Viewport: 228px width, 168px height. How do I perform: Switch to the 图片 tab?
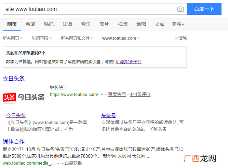(104, 24)
